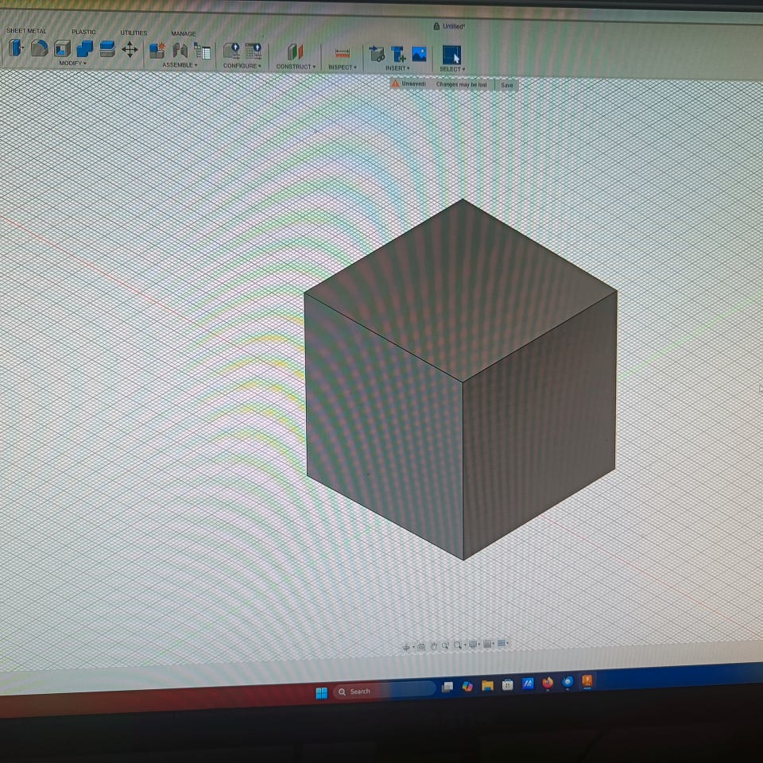Switch to the UTILITIES tab

coord(134,33)
